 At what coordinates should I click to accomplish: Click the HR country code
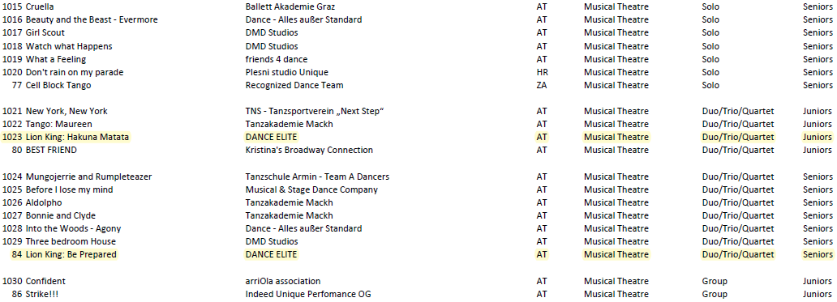coord(543,72)
